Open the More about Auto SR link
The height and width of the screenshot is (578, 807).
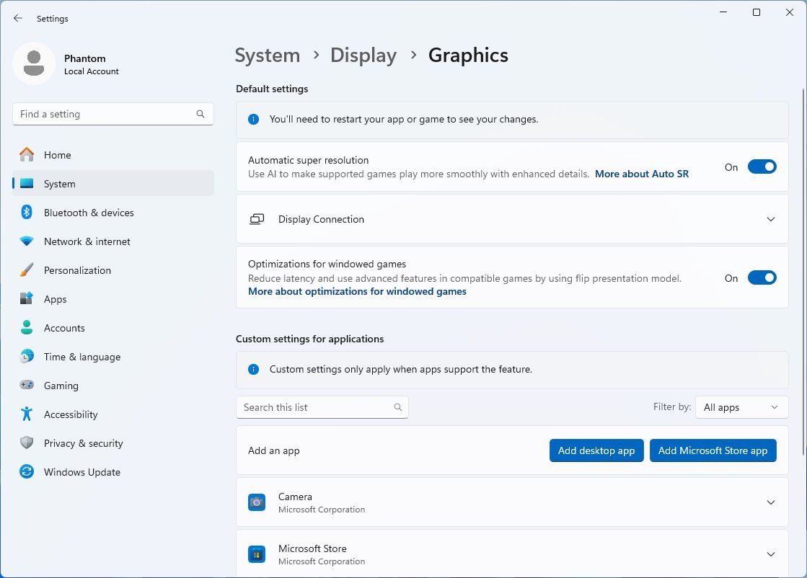tap(641, 174)
